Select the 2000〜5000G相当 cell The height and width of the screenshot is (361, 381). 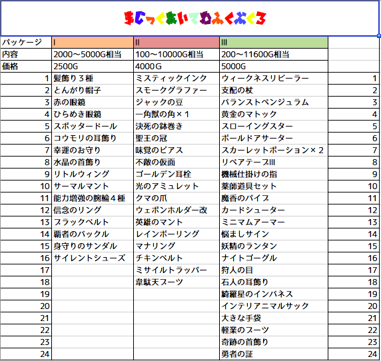[93, 54]
